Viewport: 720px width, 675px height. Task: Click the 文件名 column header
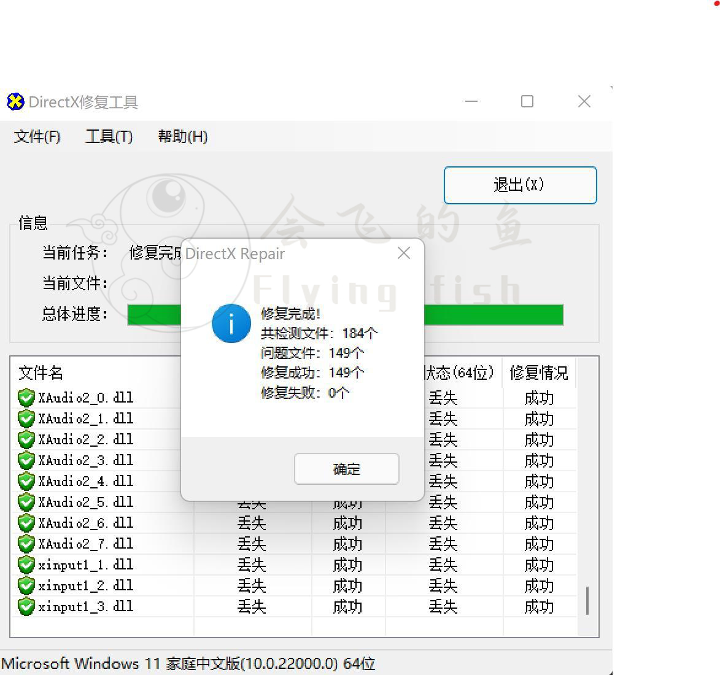click(41, 373)
